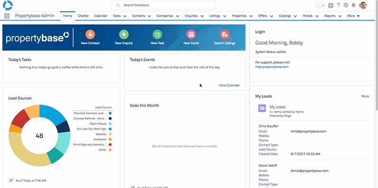Refresh the Lead Sources chart
378x188 pixels.
point(10,180)
